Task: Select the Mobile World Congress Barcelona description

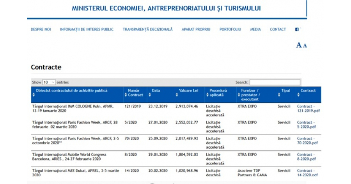Action: point(69,156)
